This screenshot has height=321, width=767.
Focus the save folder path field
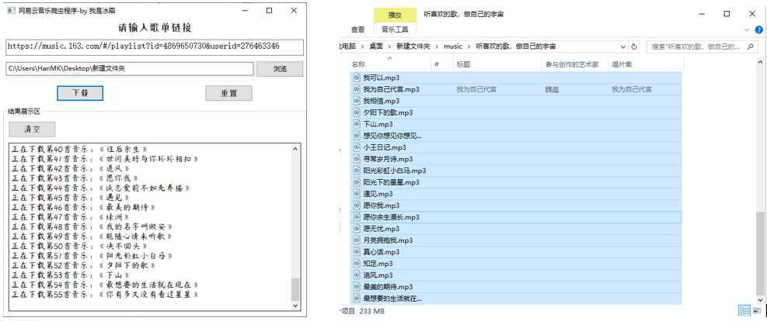pyautogui.click(x=130, y=69)
